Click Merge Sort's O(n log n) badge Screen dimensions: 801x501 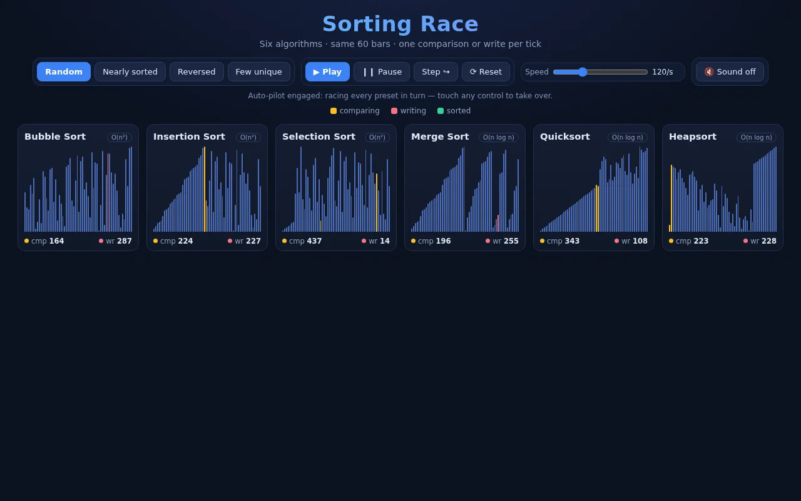(x=499, y=137)
